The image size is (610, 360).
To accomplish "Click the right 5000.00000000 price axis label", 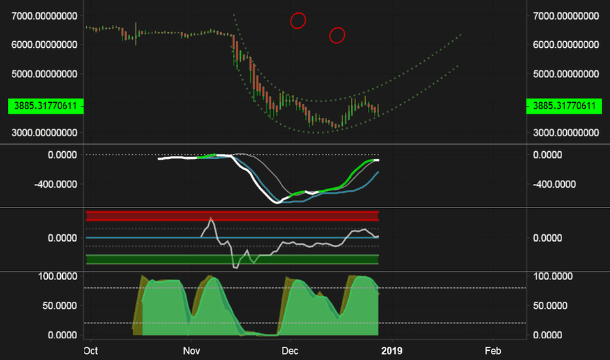I will (x=566, y=74).
